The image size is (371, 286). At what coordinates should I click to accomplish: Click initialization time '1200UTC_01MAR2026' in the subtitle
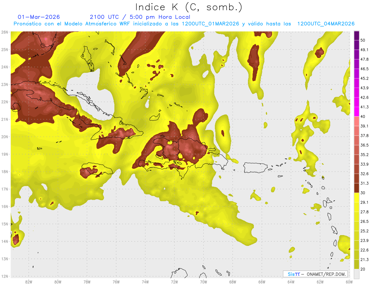[211, 24]
